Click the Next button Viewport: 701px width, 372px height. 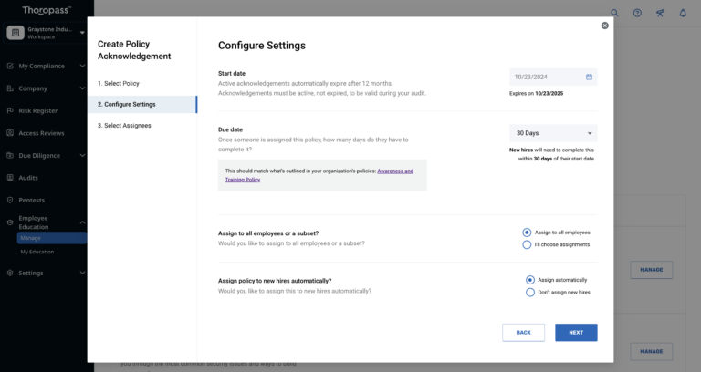pos(576,332)
